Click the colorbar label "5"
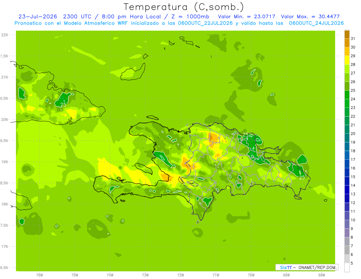Image resolution: width=361 pixels, height=279 pixels. click(x=352, y=263)
